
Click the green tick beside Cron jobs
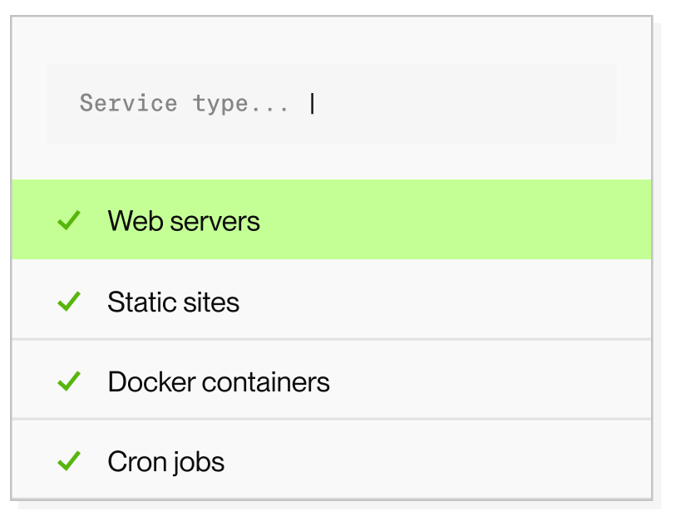tap(69, 461)
